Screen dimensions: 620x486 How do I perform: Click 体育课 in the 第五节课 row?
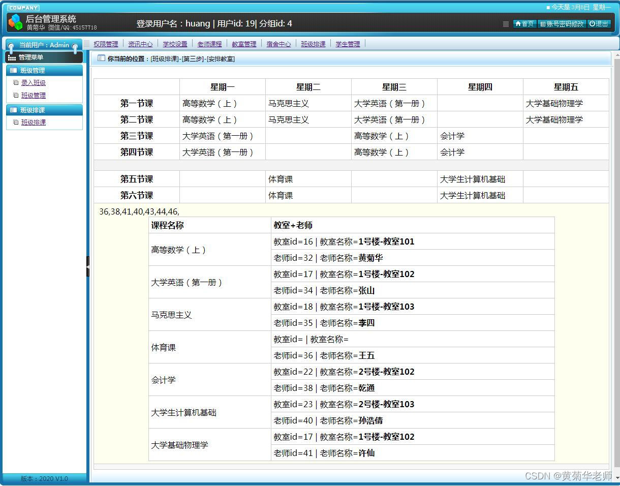tap(281, 179)
